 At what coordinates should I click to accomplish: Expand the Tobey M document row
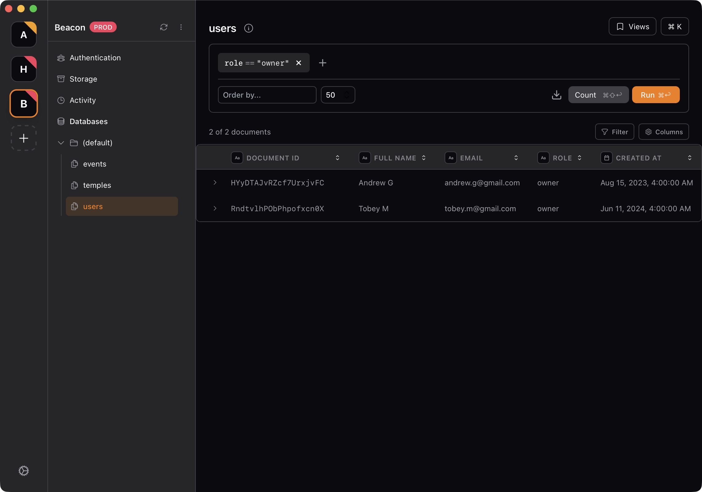tap(215, 208)
